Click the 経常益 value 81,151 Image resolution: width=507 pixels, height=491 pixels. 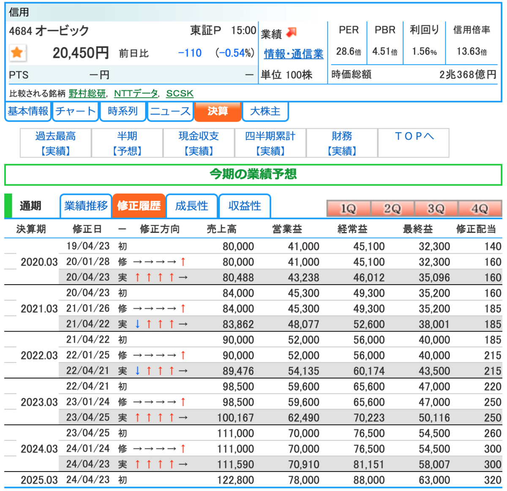[x=369, y=465]
